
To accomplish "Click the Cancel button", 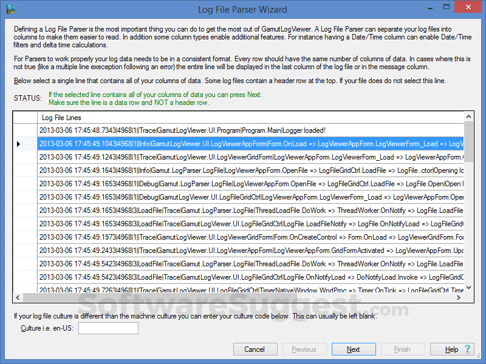I will pos(255,349).
